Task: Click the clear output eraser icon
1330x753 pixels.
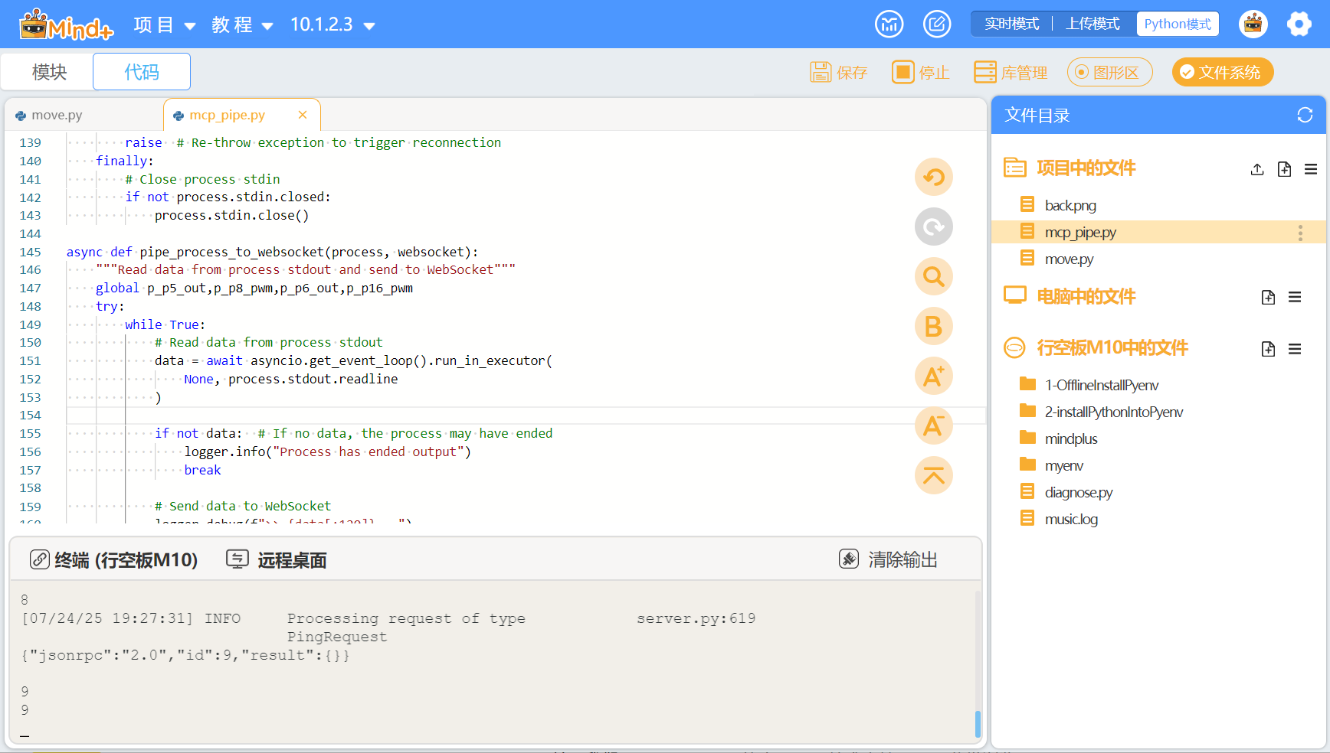Action: tap(849, 559)
